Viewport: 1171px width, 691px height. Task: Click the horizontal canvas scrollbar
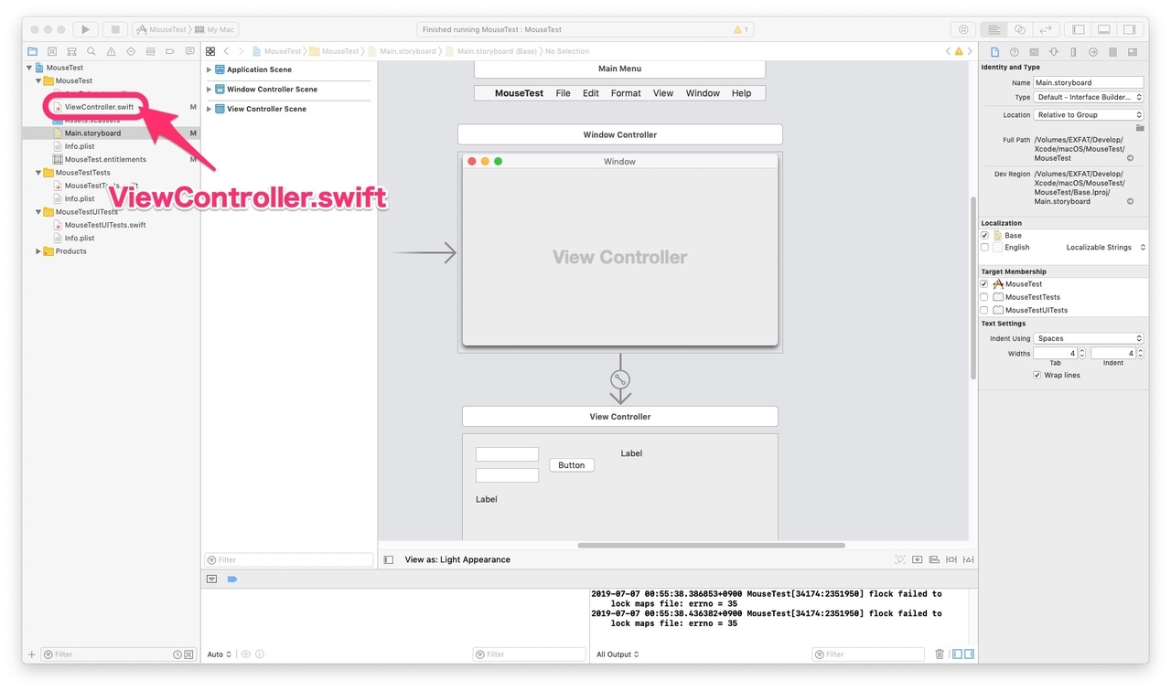click(x=711, y=546)
